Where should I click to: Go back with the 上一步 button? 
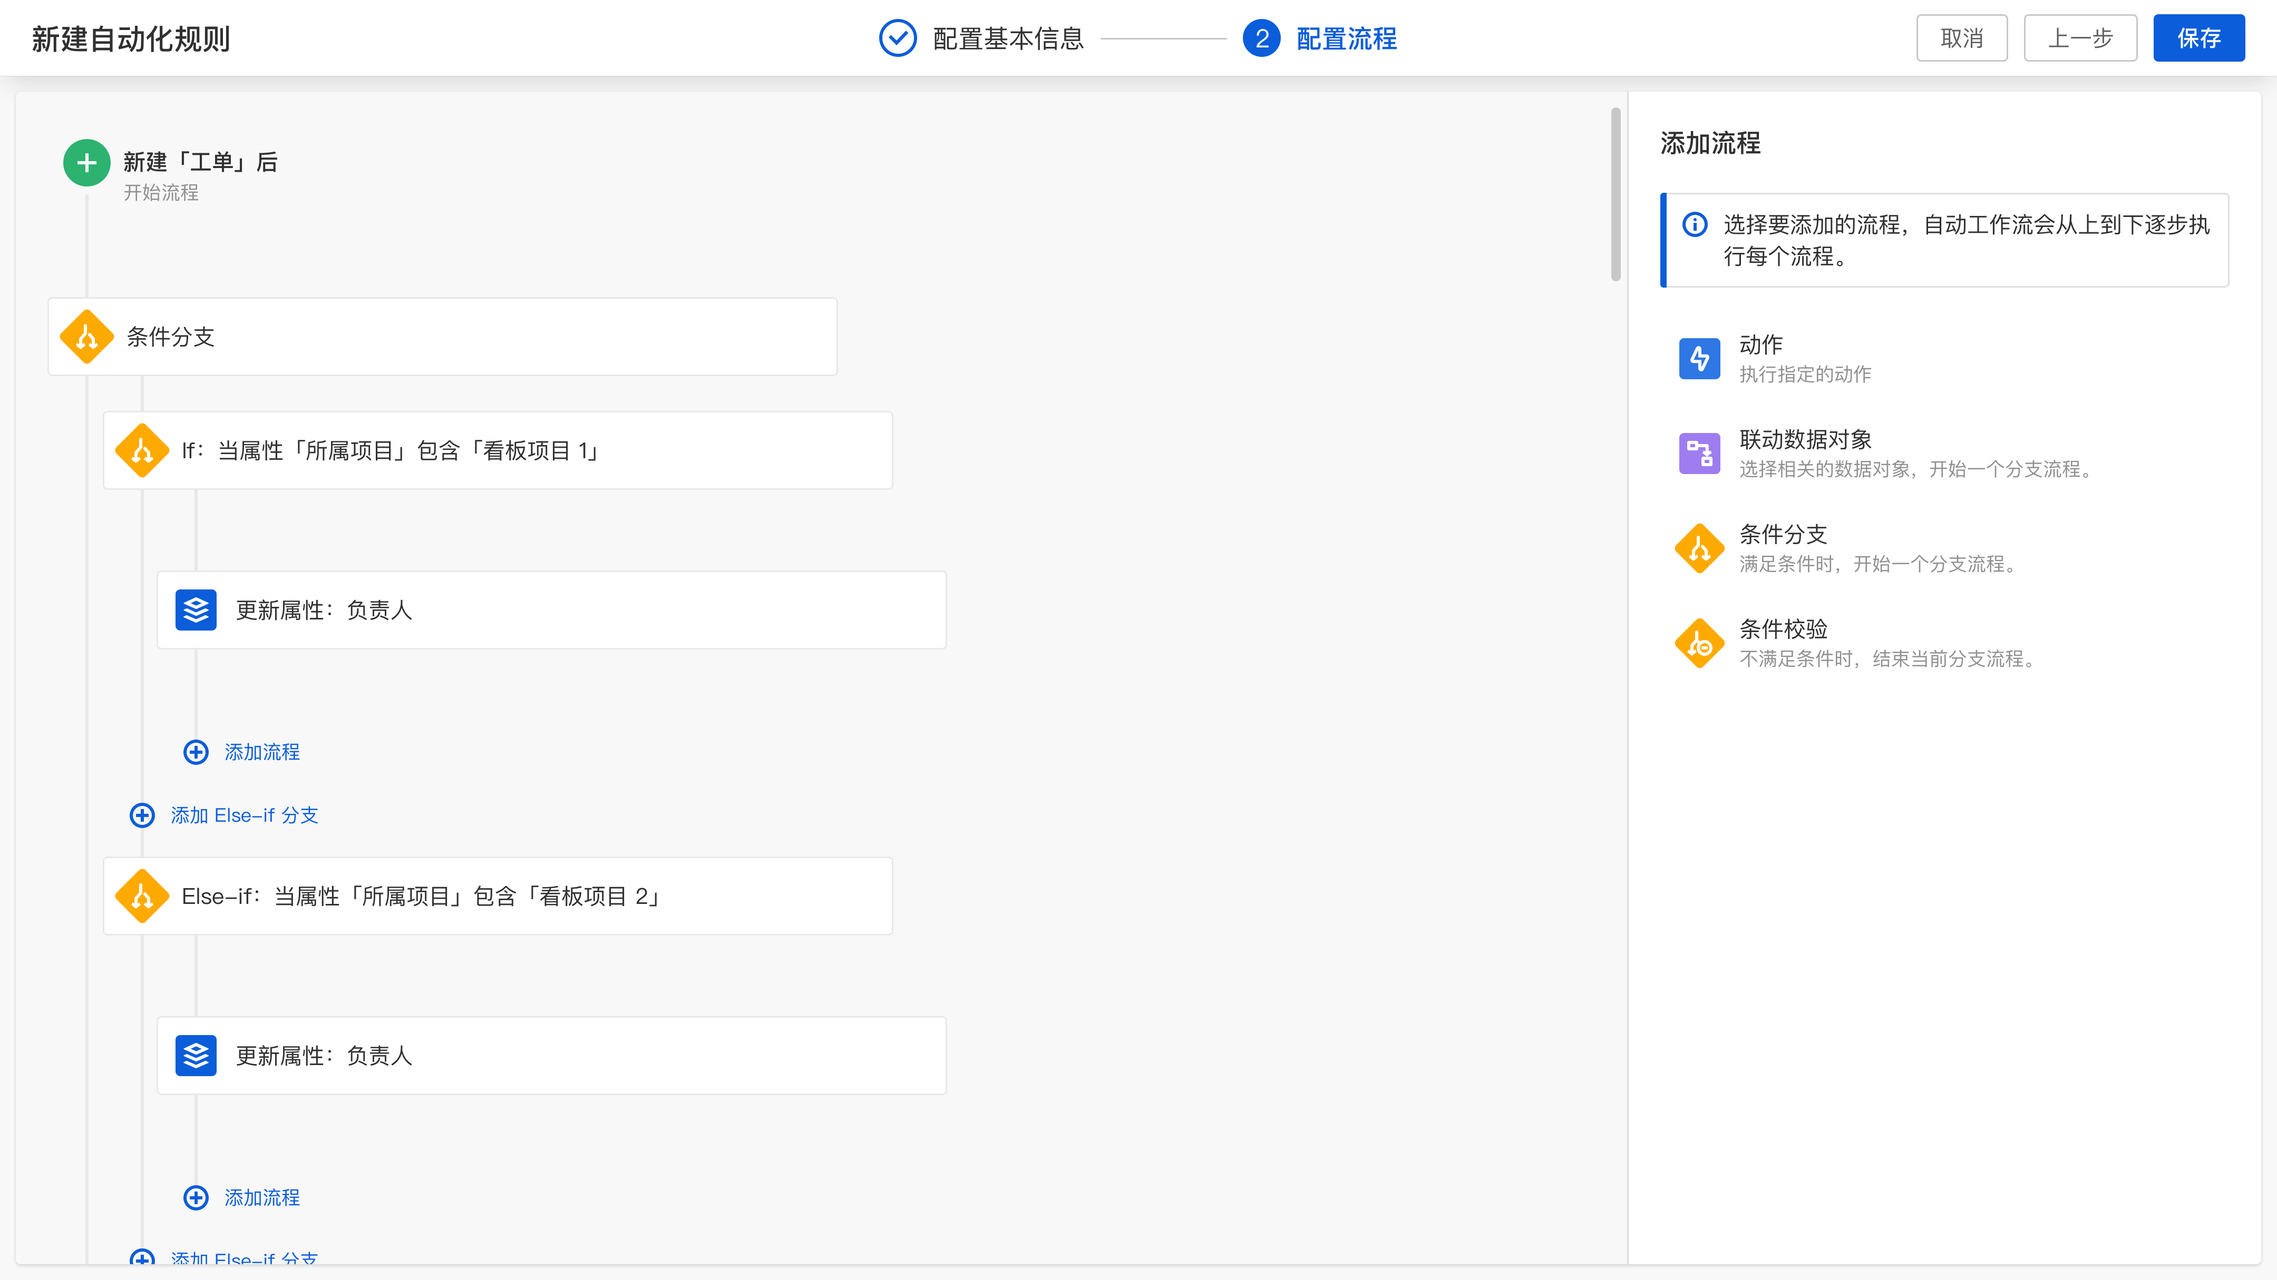pos(2080,38)
